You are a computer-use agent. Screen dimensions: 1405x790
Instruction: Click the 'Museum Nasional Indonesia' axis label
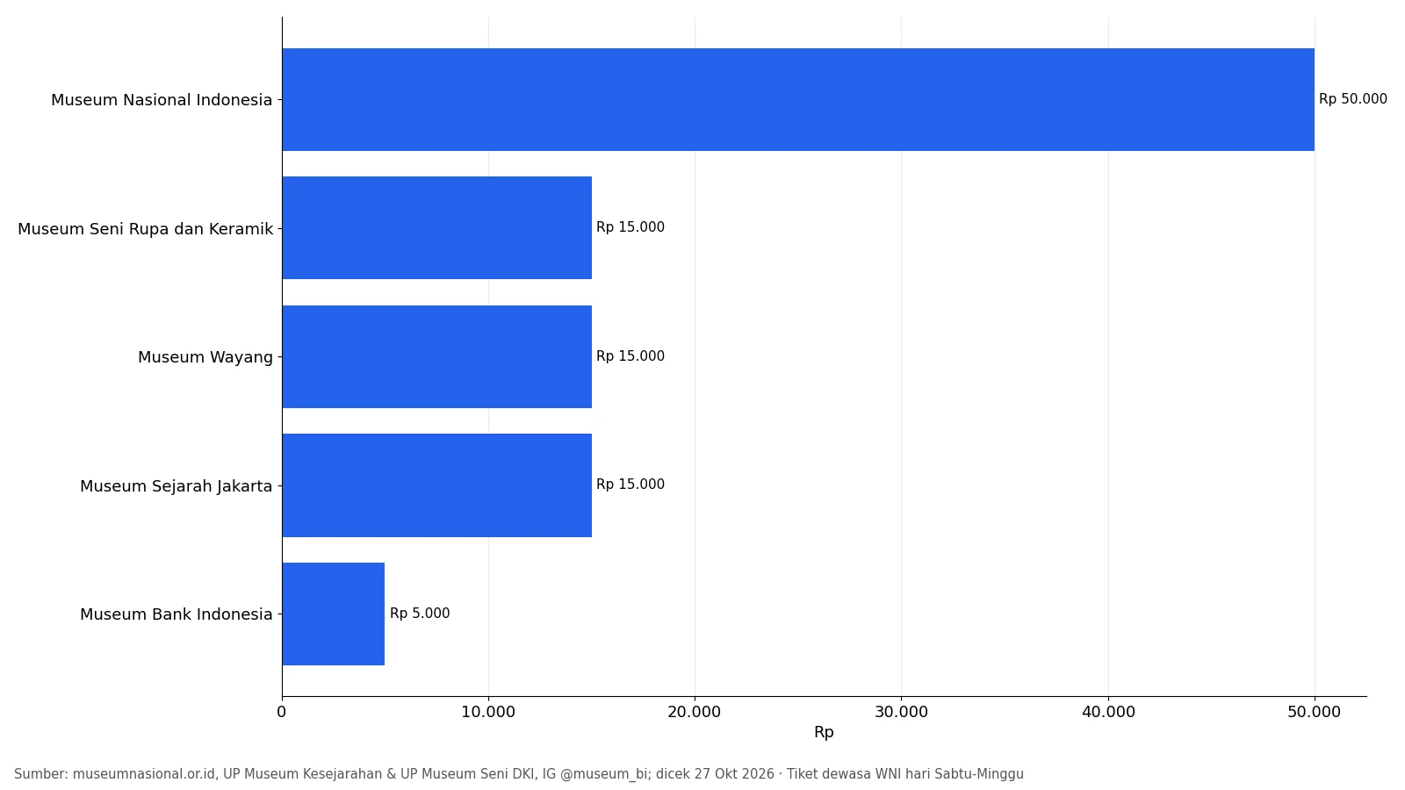pyautogui.click(x=162, y=100)
